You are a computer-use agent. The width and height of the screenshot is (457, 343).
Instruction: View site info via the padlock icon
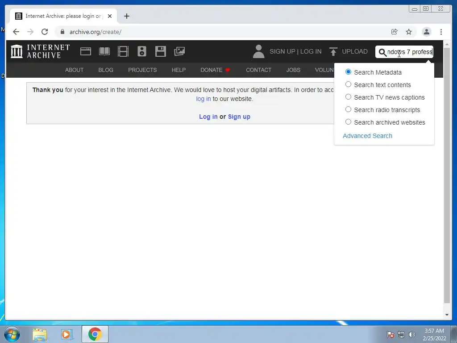click(x=62, y=32)
